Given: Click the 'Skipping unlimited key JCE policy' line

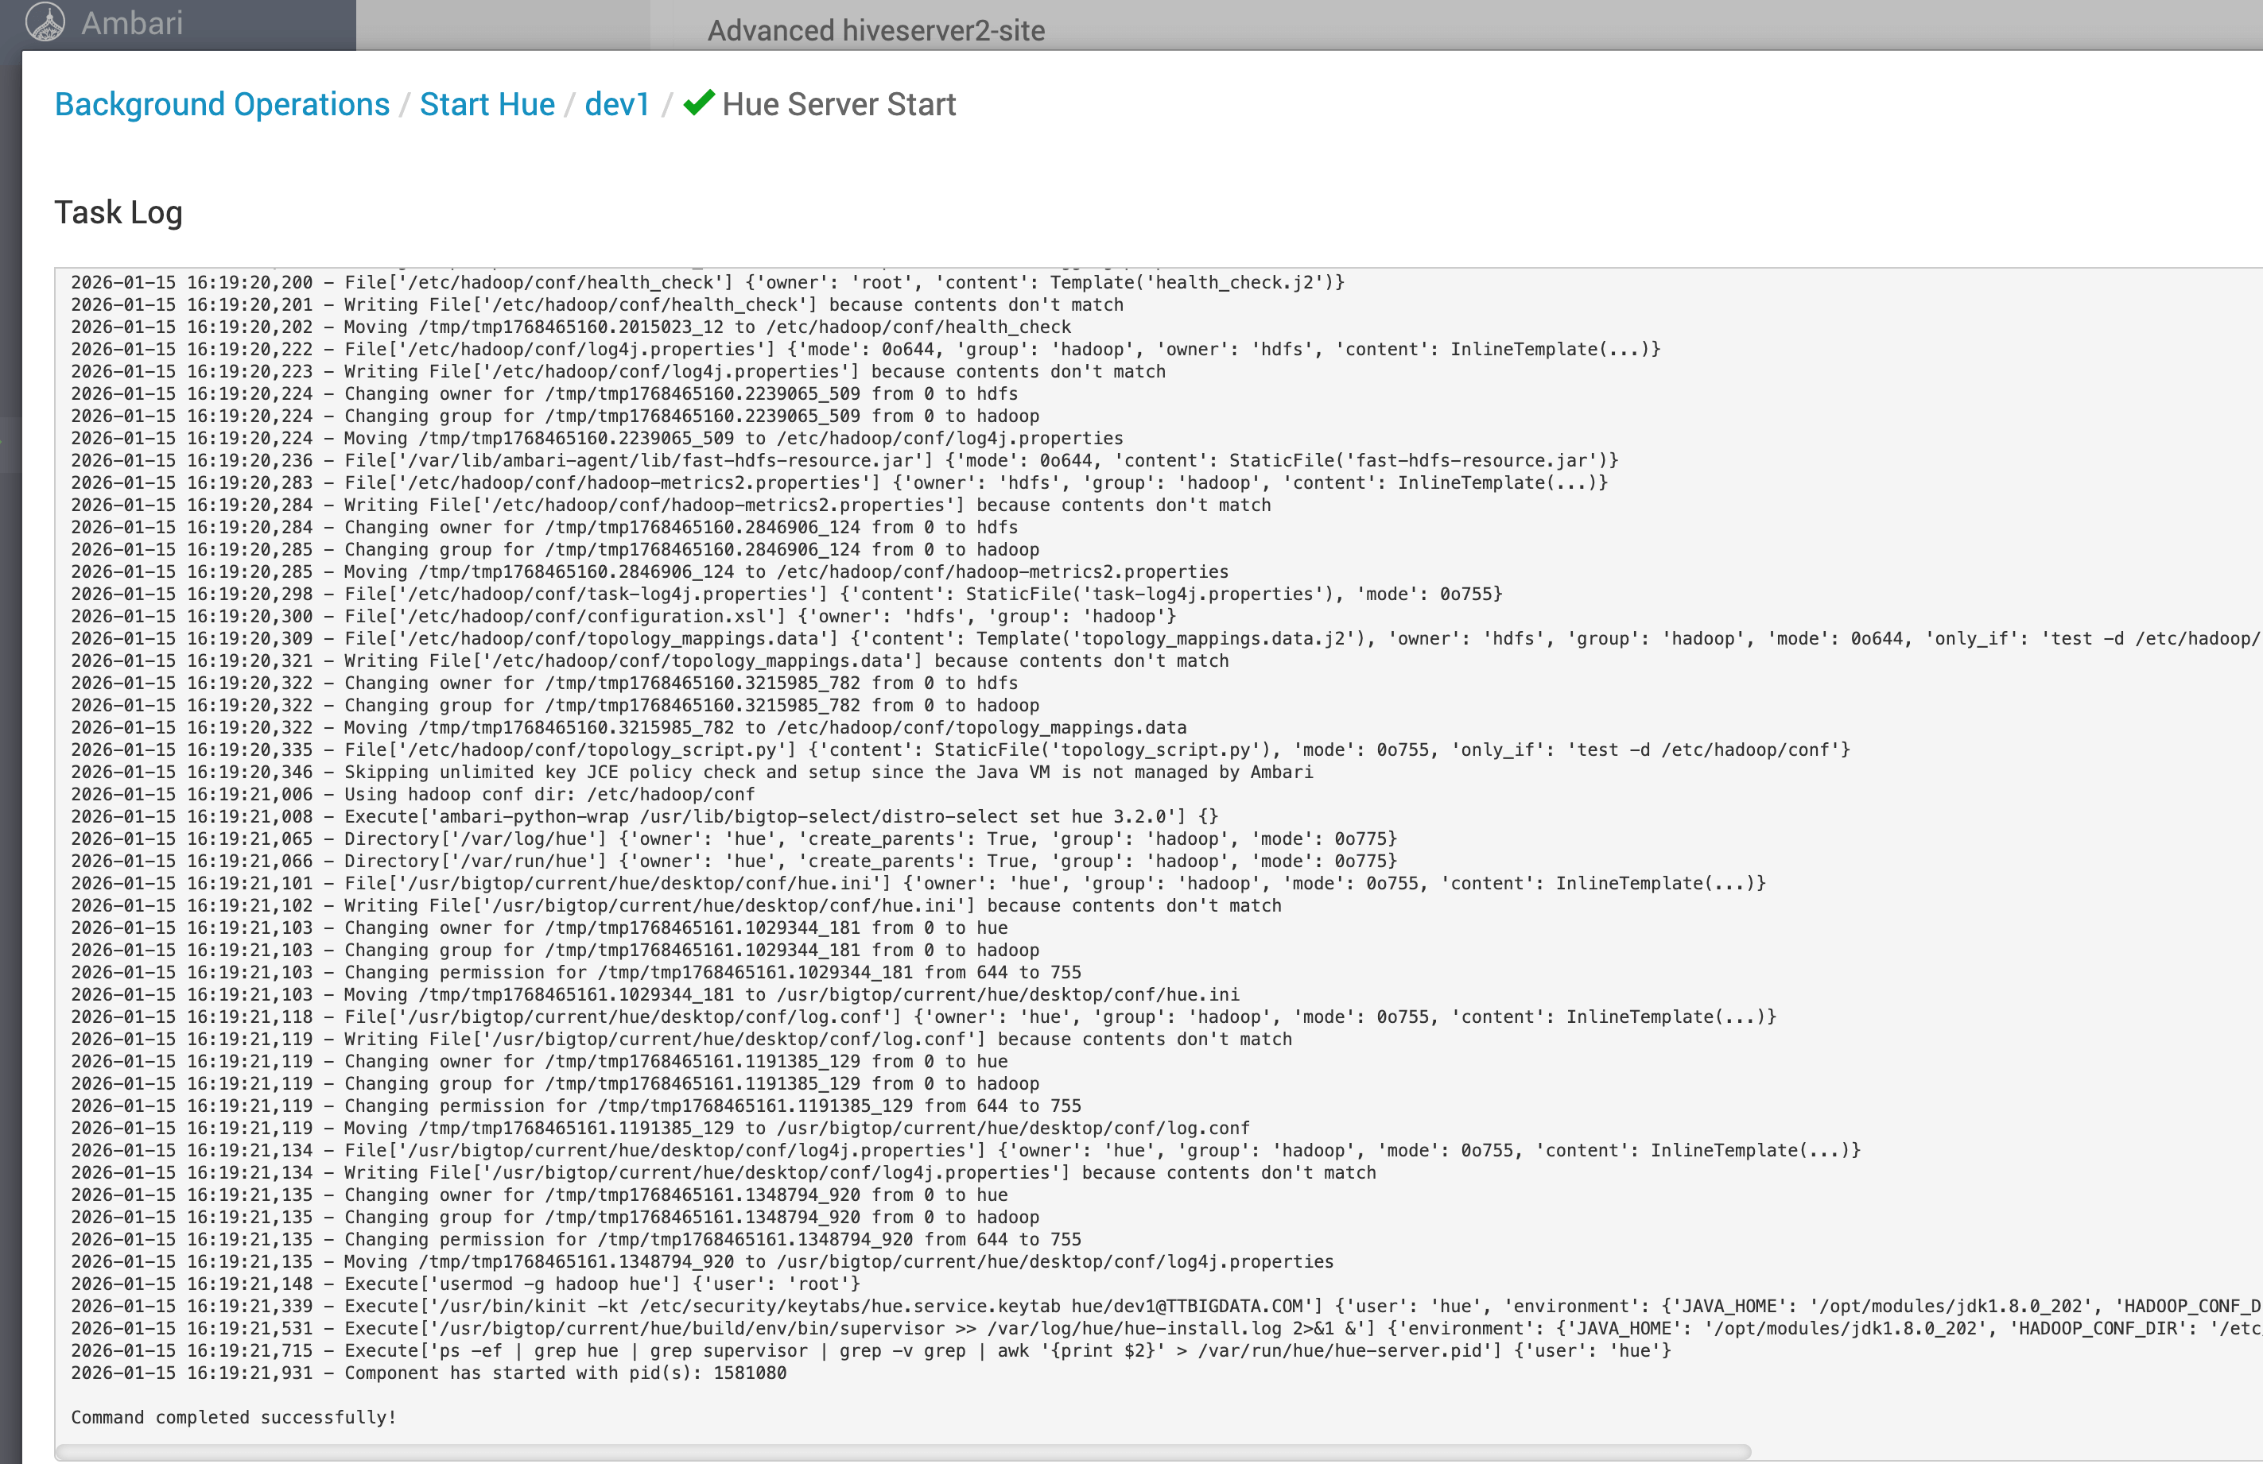Looking at the screenshot, I should coord(691,772).
